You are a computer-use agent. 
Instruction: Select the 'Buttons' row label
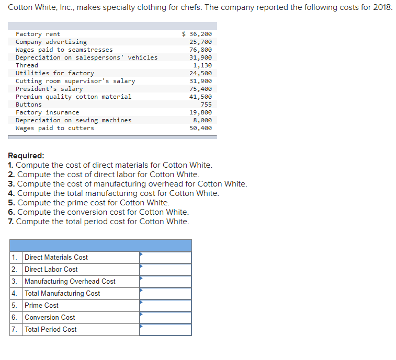click(29, 104)
